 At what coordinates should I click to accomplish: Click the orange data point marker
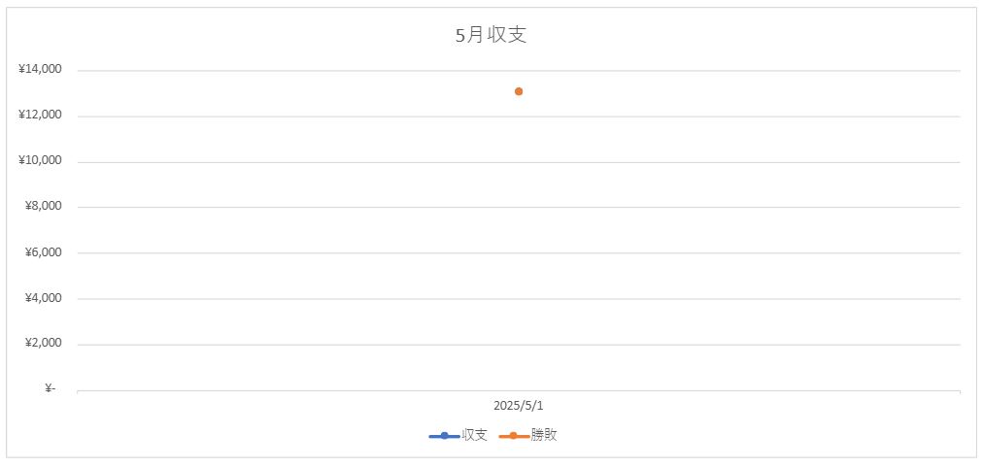[x=519, y=91]
